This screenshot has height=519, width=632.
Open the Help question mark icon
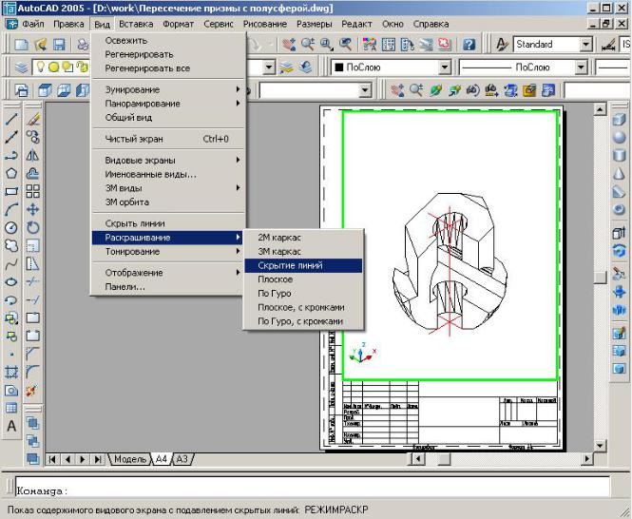coord(469,45)
